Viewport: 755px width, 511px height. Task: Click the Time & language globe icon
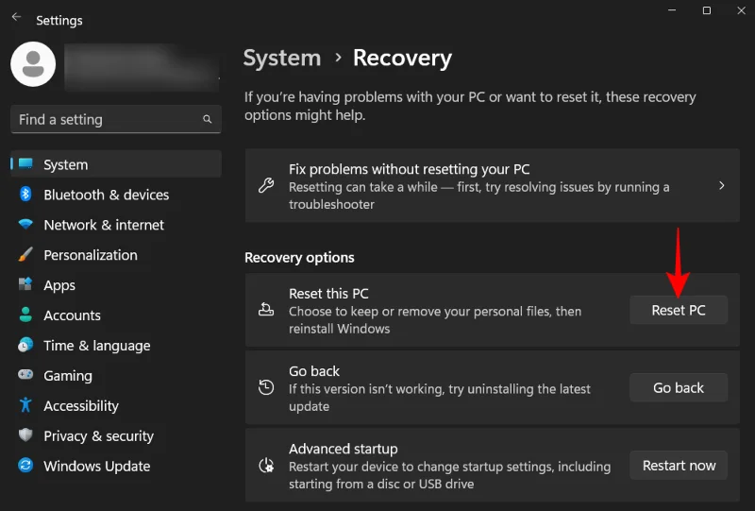pyautogui.click(x=25, y=345)
